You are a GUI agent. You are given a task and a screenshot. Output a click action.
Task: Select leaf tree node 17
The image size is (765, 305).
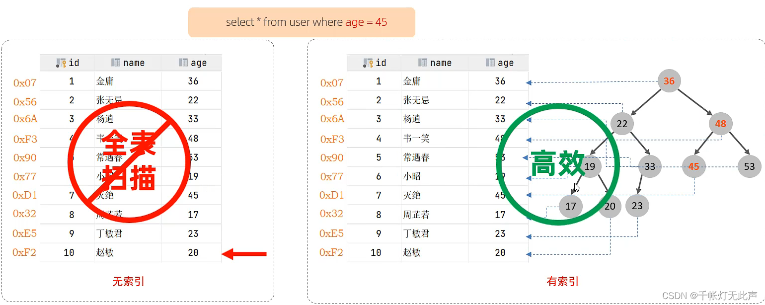pyautogui.click(x=571, y=206)
